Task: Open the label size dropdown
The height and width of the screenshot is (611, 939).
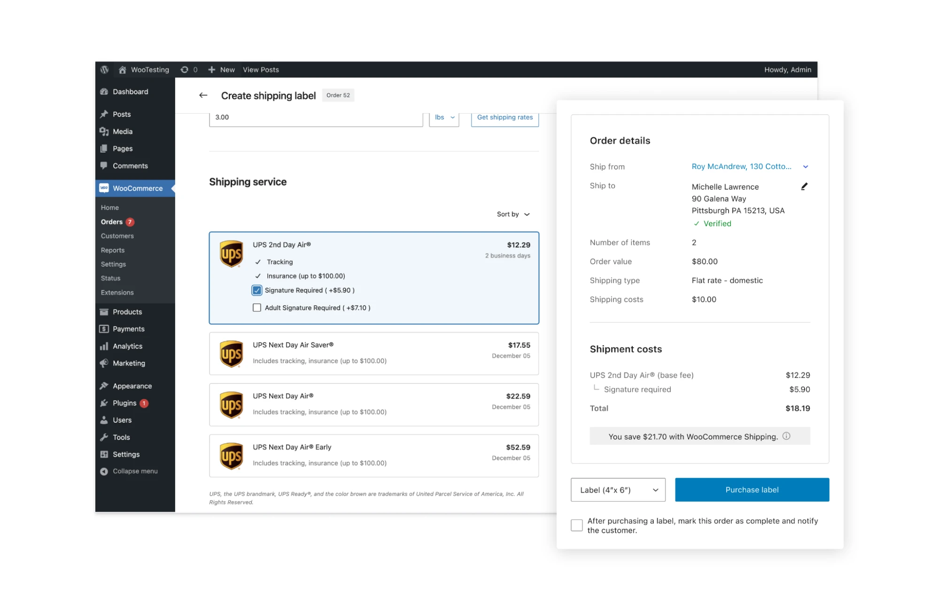Action: 618,489
